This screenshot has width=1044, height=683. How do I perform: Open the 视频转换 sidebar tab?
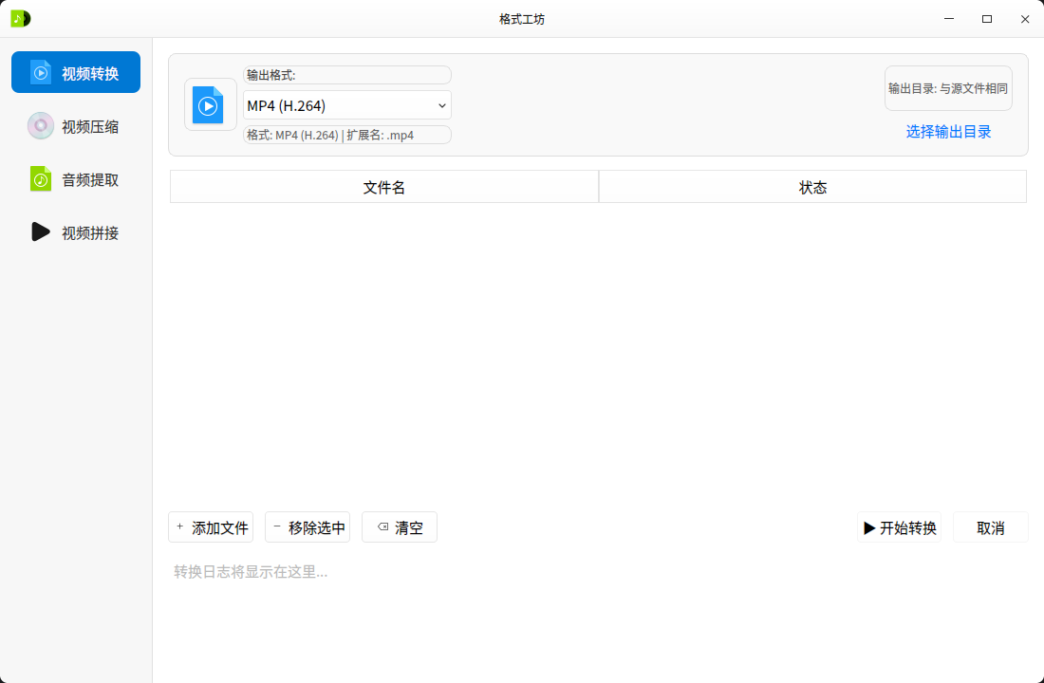pos(76,72)
